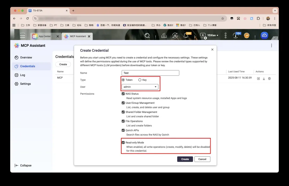
Task: Click the Name input field containing Test
Action: click(x=150, y=73)
